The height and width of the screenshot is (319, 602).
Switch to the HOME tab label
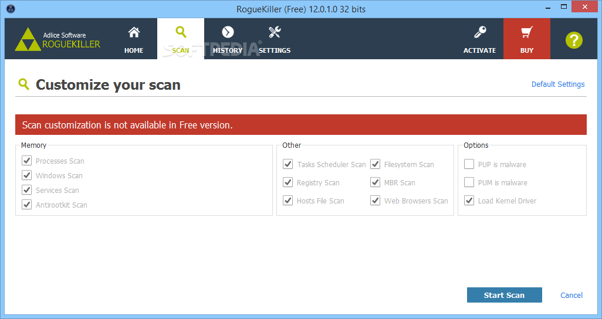(x=134, y=50)
